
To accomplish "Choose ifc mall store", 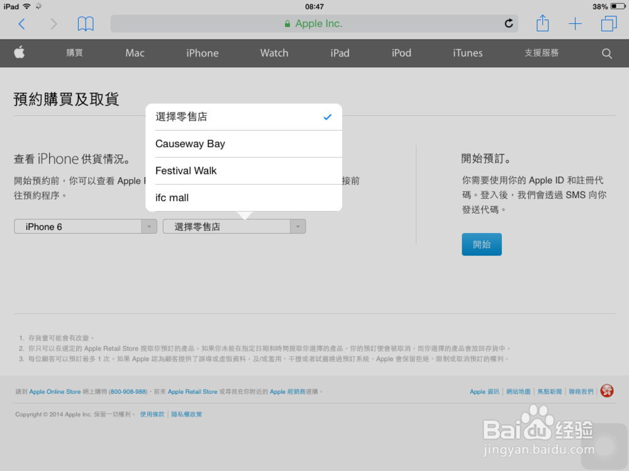I will 244,198.
